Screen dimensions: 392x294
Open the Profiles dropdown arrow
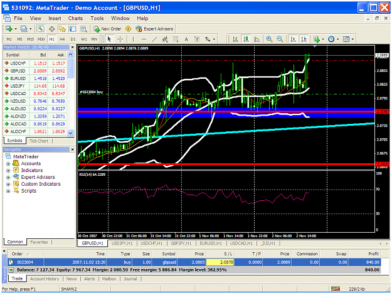click(x=31, y=29)
